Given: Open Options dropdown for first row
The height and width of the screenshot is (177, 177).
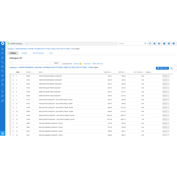Looking at the screenshot, I should pos(165,76).
